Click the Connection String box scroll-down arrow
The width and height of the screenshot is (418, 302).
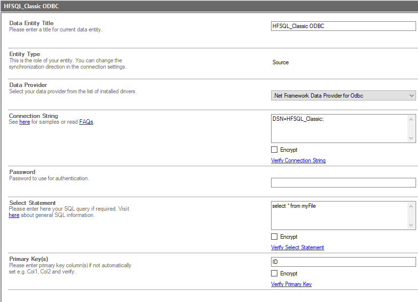tap(411, 138)
